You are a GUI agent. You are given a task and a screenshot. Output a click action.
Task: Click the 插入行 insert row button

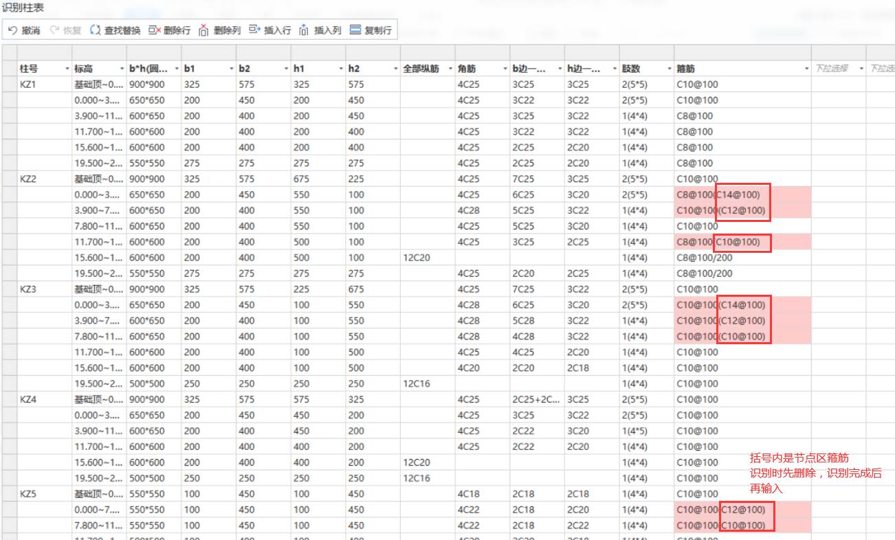(x=269, y=30)
